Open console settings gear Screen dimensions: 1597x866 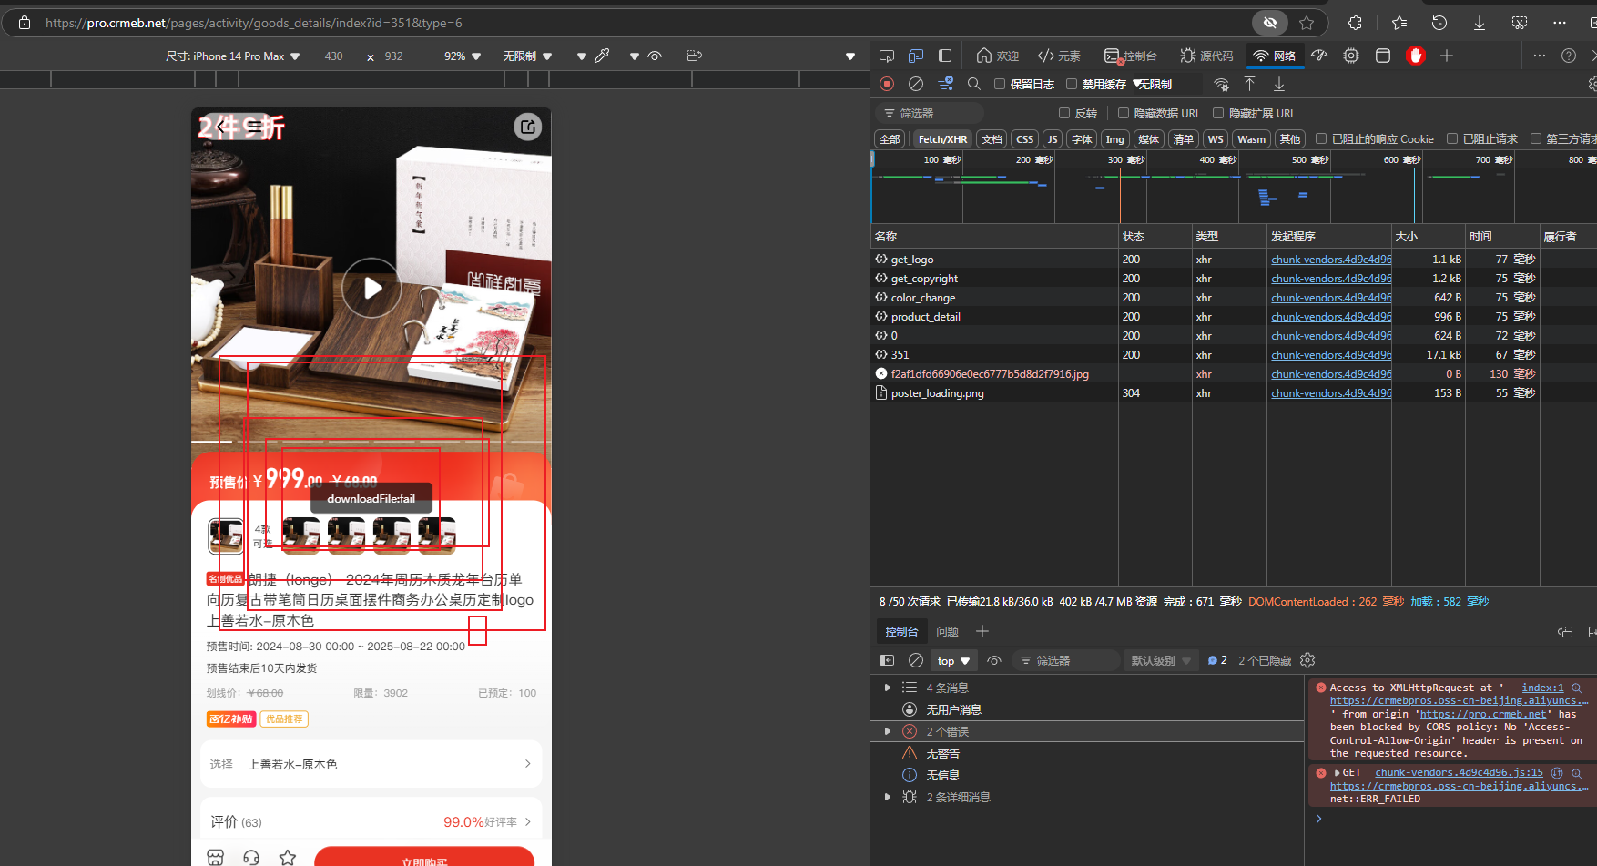(x=1308, y=660)
